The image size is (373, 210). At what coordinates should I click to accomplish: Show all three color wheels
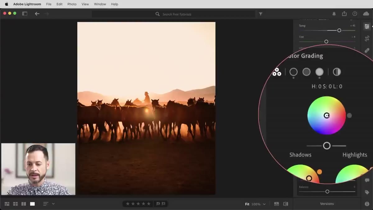coord(277,72)
